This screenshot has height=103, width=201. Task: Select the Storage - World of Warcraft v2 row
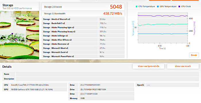point(83,19)
